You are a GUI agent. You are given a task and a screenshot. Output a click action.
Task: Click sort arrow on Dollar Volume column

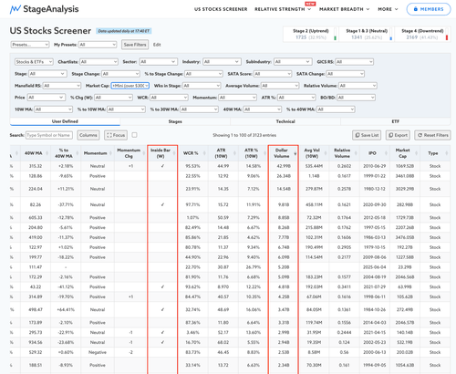[295, 154]
